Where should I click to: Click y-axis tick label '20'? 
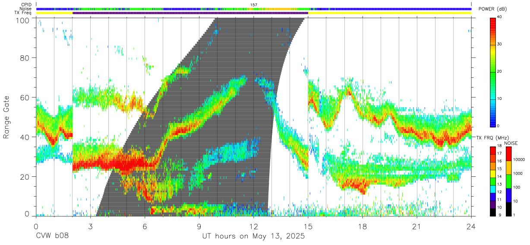(25, 177)
